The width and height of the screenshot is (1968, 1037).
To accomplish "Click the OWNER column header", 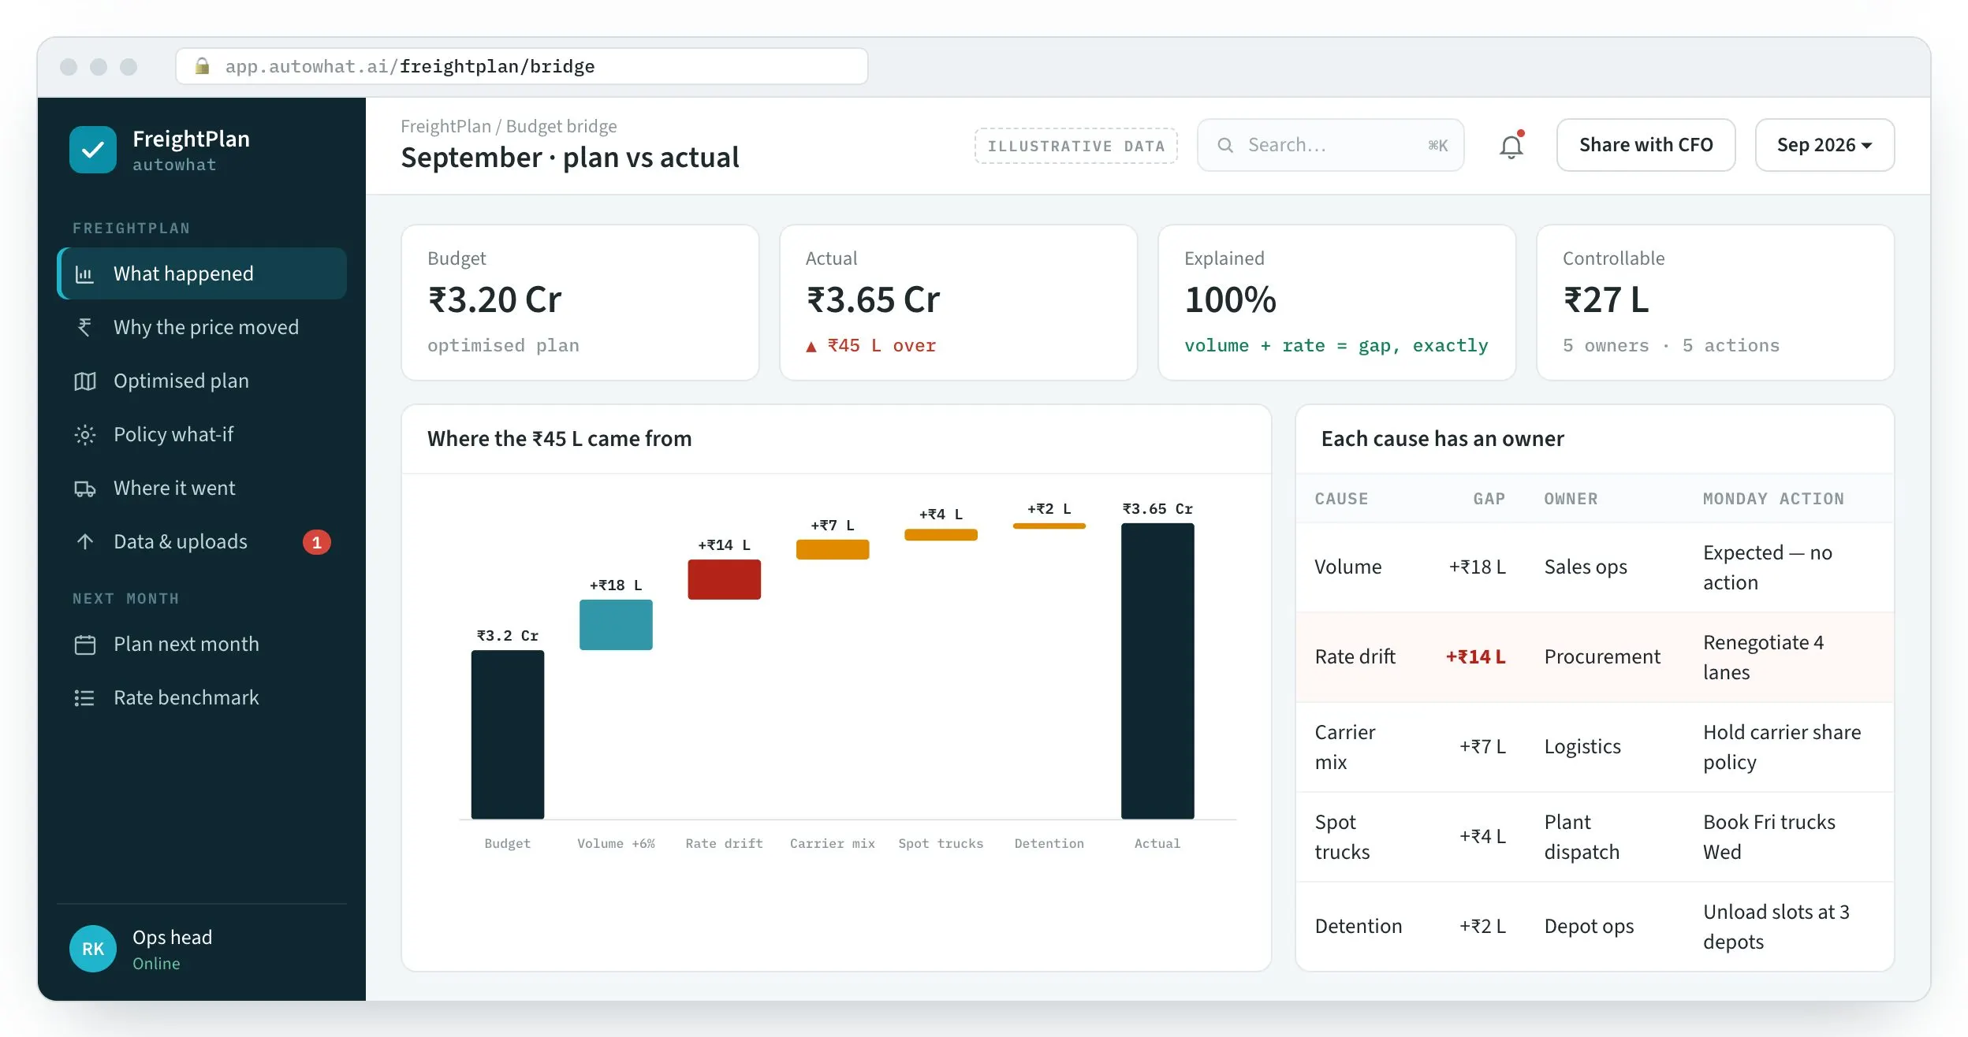I will [1571, 499].
